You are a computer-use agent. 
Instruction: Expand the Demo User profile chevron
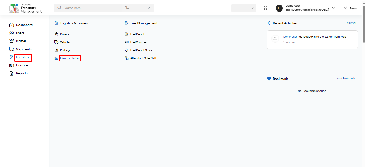click(x=333, y=8)
